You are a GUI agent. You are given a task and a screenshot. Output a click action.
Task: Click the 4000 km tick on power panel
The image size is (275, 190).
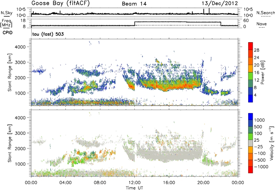click(x=21, y=47)
